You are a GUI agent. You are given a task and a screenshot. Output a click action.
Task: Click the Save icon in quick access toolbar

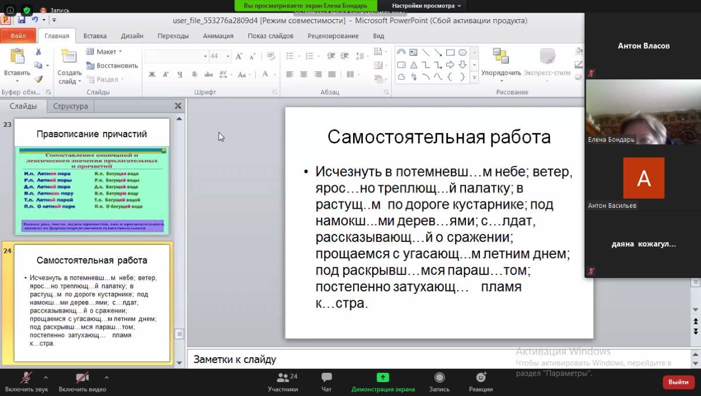pyautogui.click(x=21, y=20)
